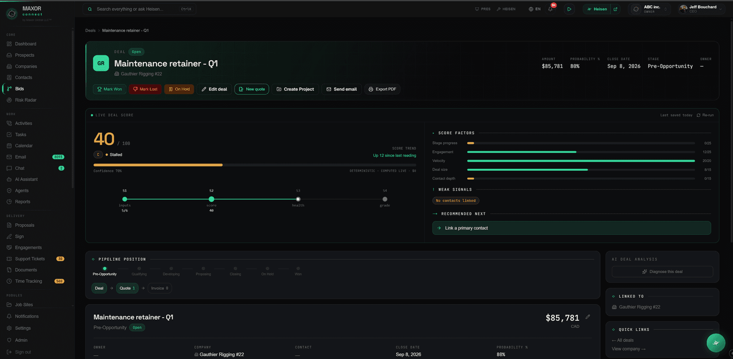Open Time Tracking in the sidebar
Image resolution: width=733 pixels, height=359 pixels.
pyautogui.click(x=28, y=281)
